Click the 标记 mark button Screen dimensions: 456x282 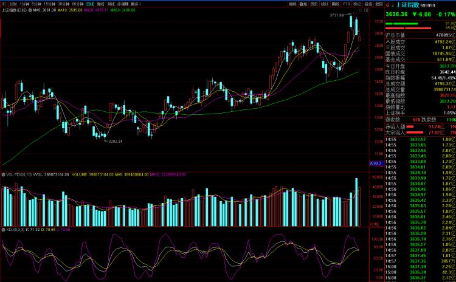point(357,4)
